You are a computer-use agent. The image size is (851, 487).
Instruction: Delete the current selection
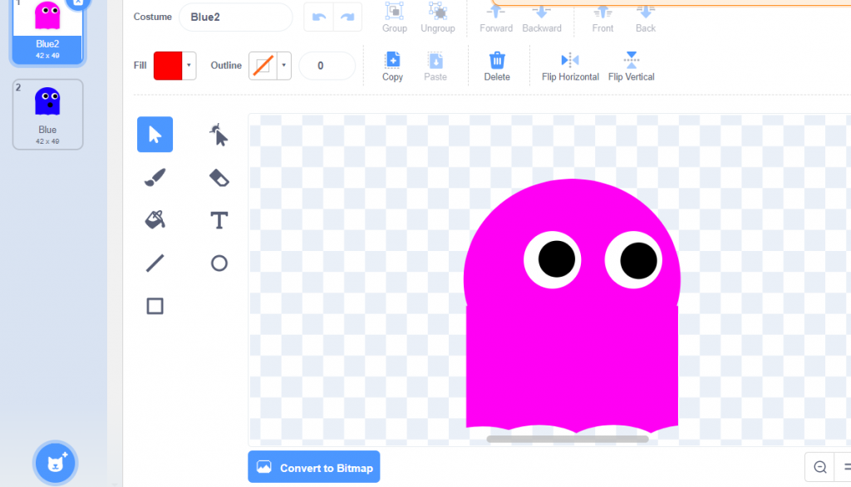tap(497, 66)
